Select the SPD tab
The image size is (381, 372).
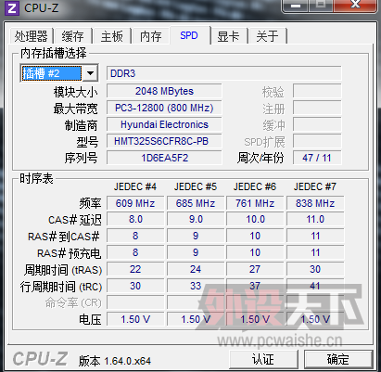tap(189, 35)
